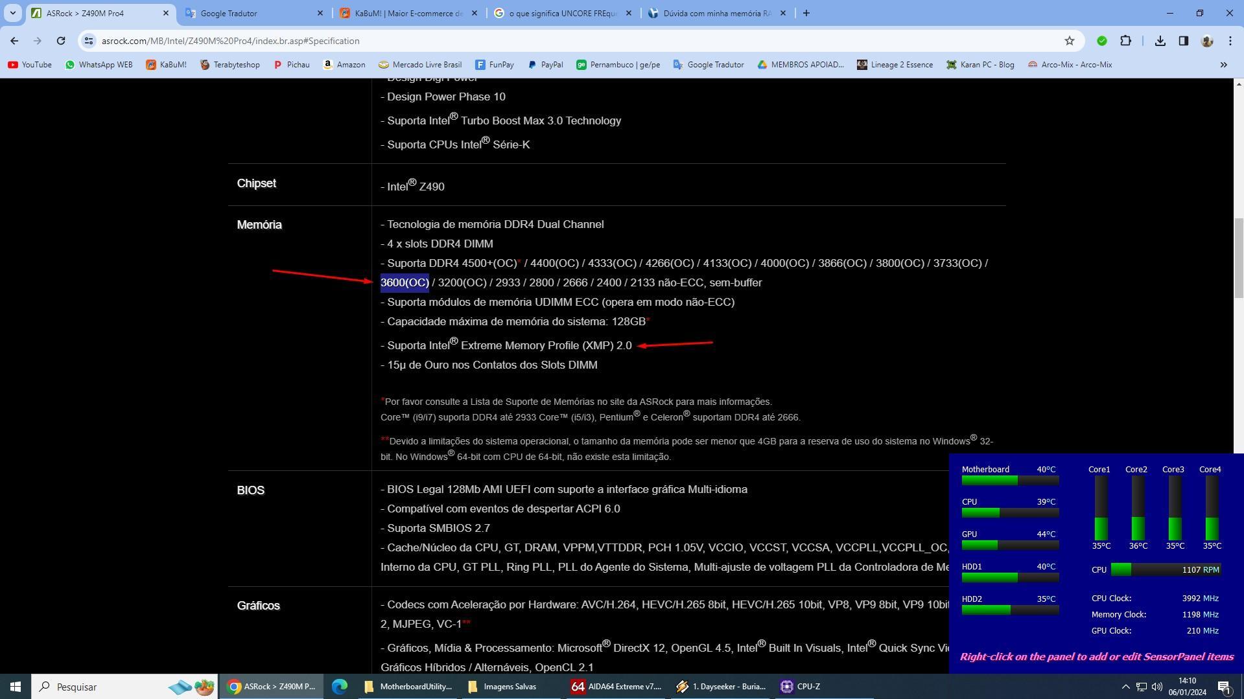Open the Google Tradutor bookmark
Viewport: 1244px width, 699px height.
click(709, 65)
